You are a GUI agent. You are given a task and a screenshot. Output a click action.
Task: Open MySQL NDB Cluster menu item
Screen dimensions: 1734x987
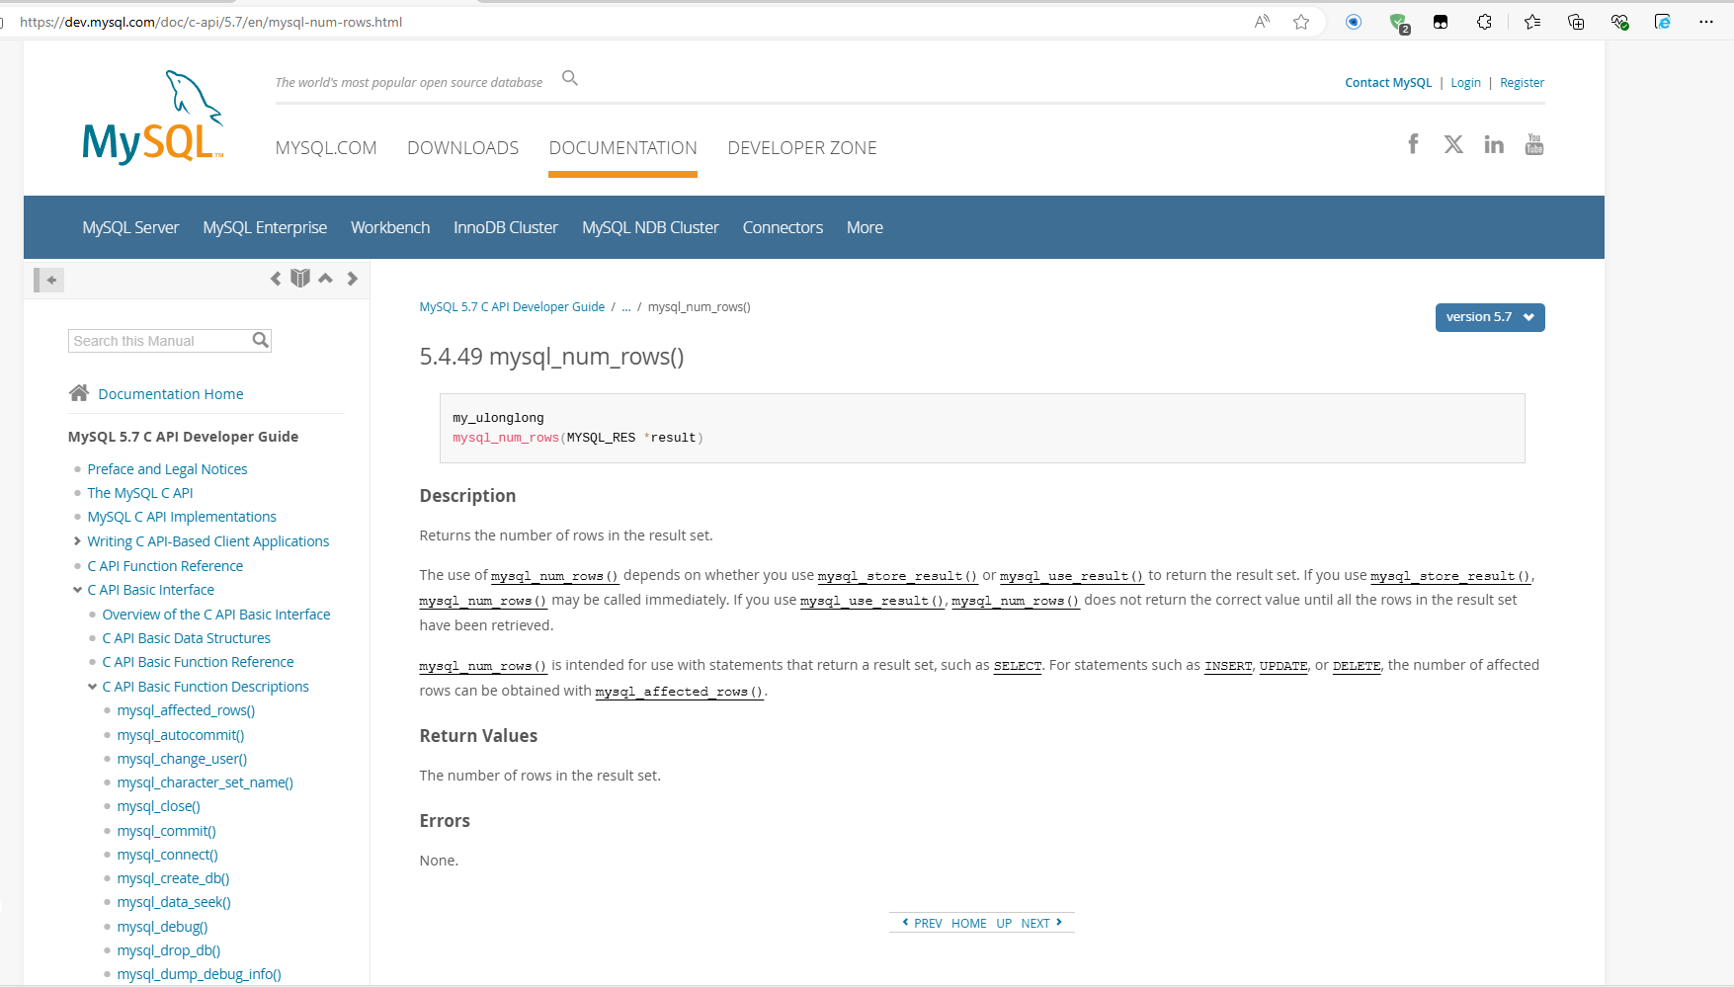pyautogui.click(x=650, y=227)
